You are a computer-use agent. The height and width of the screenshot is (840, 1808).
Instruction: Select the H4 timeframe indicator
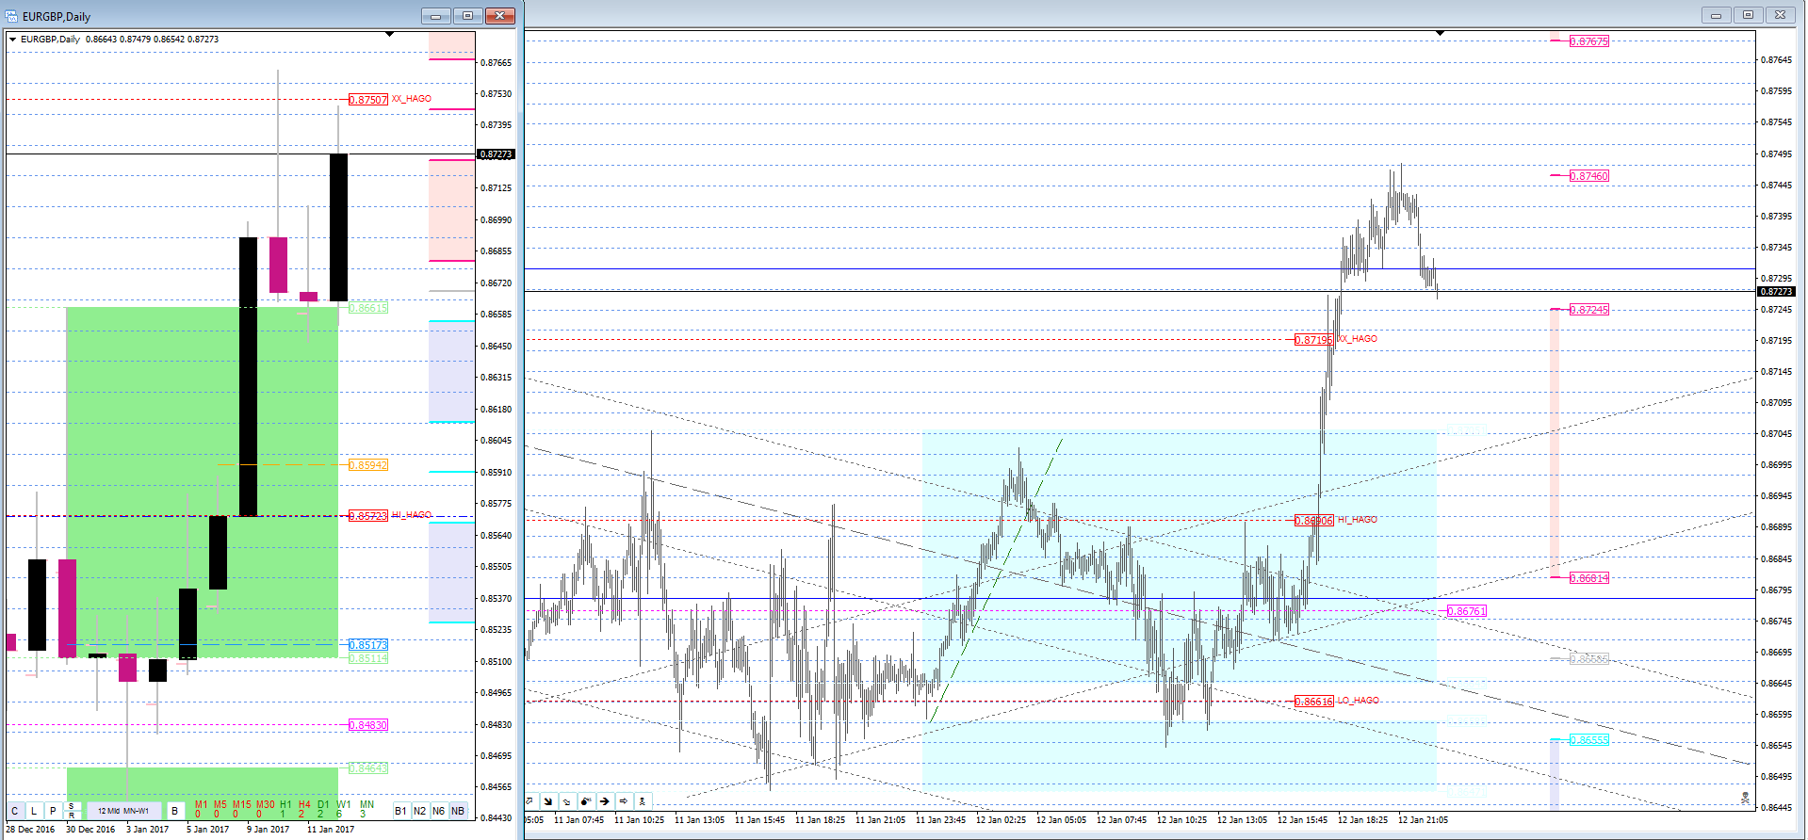(304, 809)
